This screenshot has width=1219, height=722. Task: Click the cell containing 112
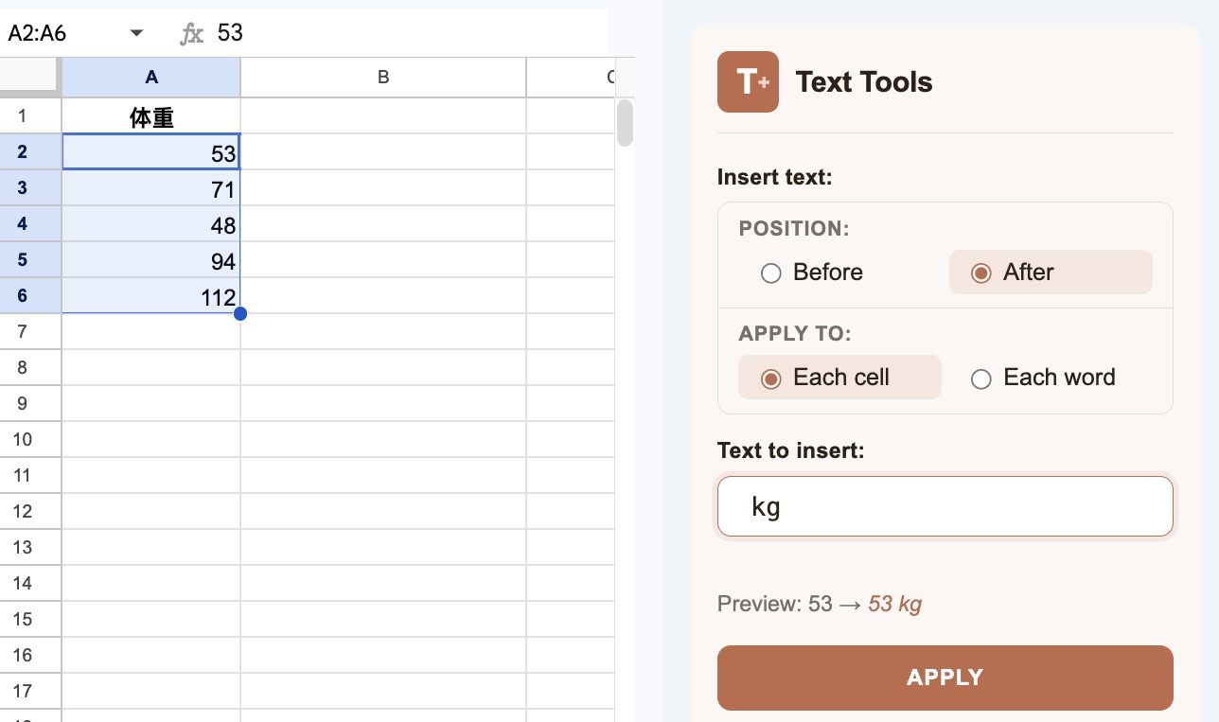point(150,296)
